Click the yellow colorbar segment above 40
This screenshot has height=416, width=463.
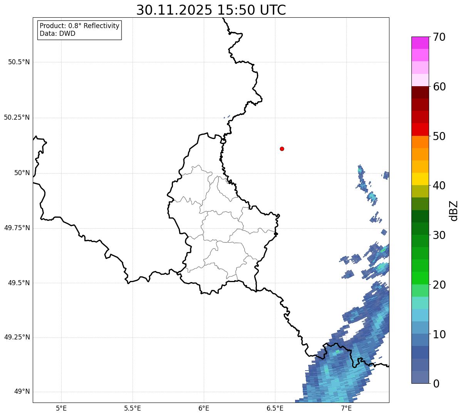pyautogui.click(x=420, y=179)
